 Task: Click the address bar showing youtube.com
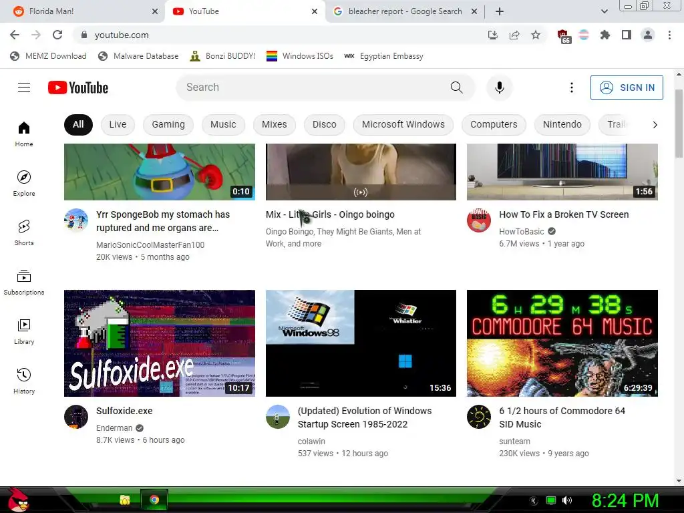point(279,35)
